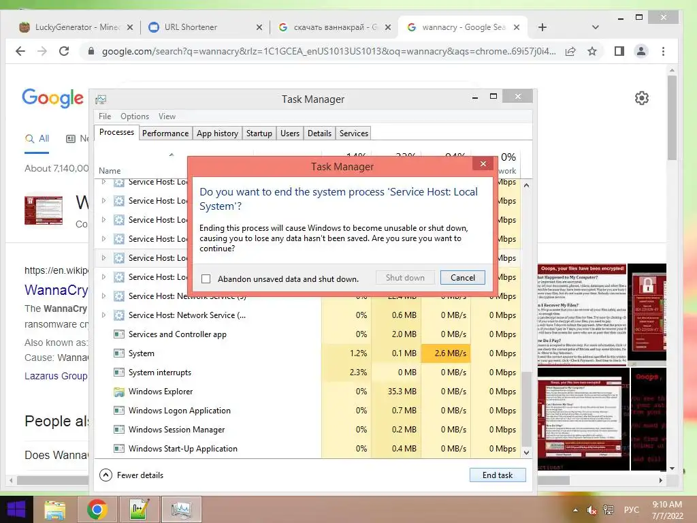Click the РУС language indicator
Image resolution: width=697 pixels, height=523 pixels.
(x=631, y=509)
